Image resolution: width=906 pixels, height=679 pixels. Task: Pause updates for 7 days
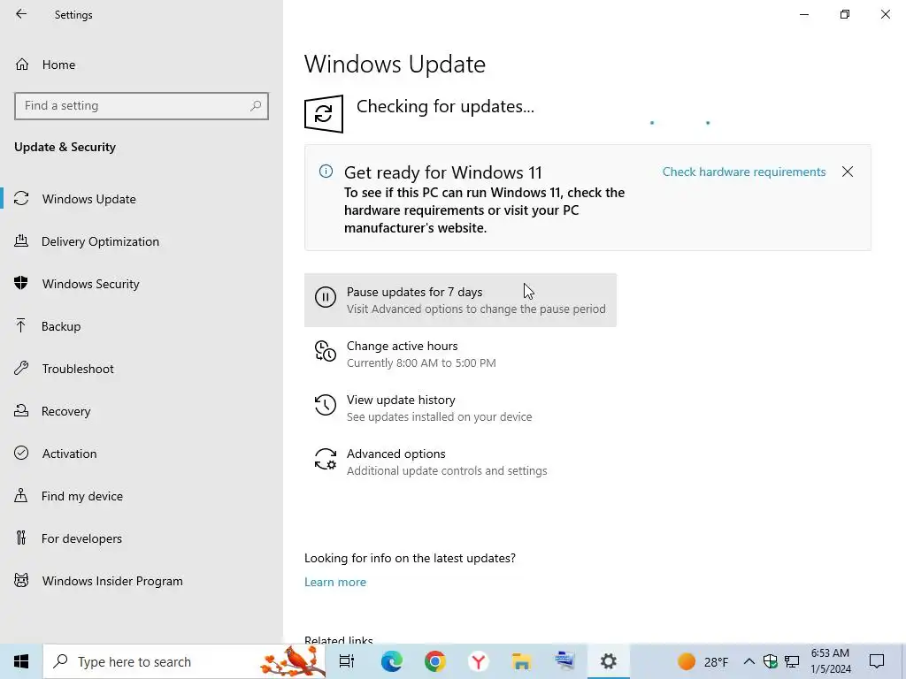point(460,301)
